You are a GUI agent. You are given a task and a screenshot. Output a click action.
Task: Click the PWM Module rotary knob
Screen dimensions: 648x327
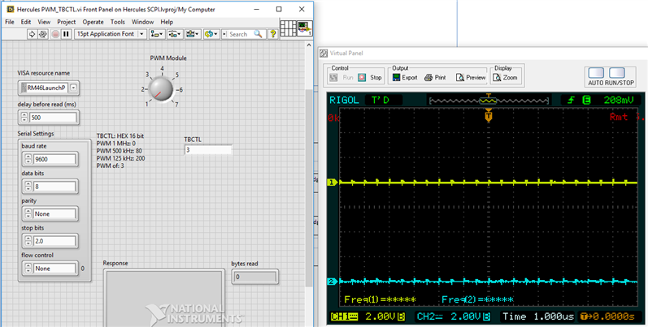coord(161,88)
